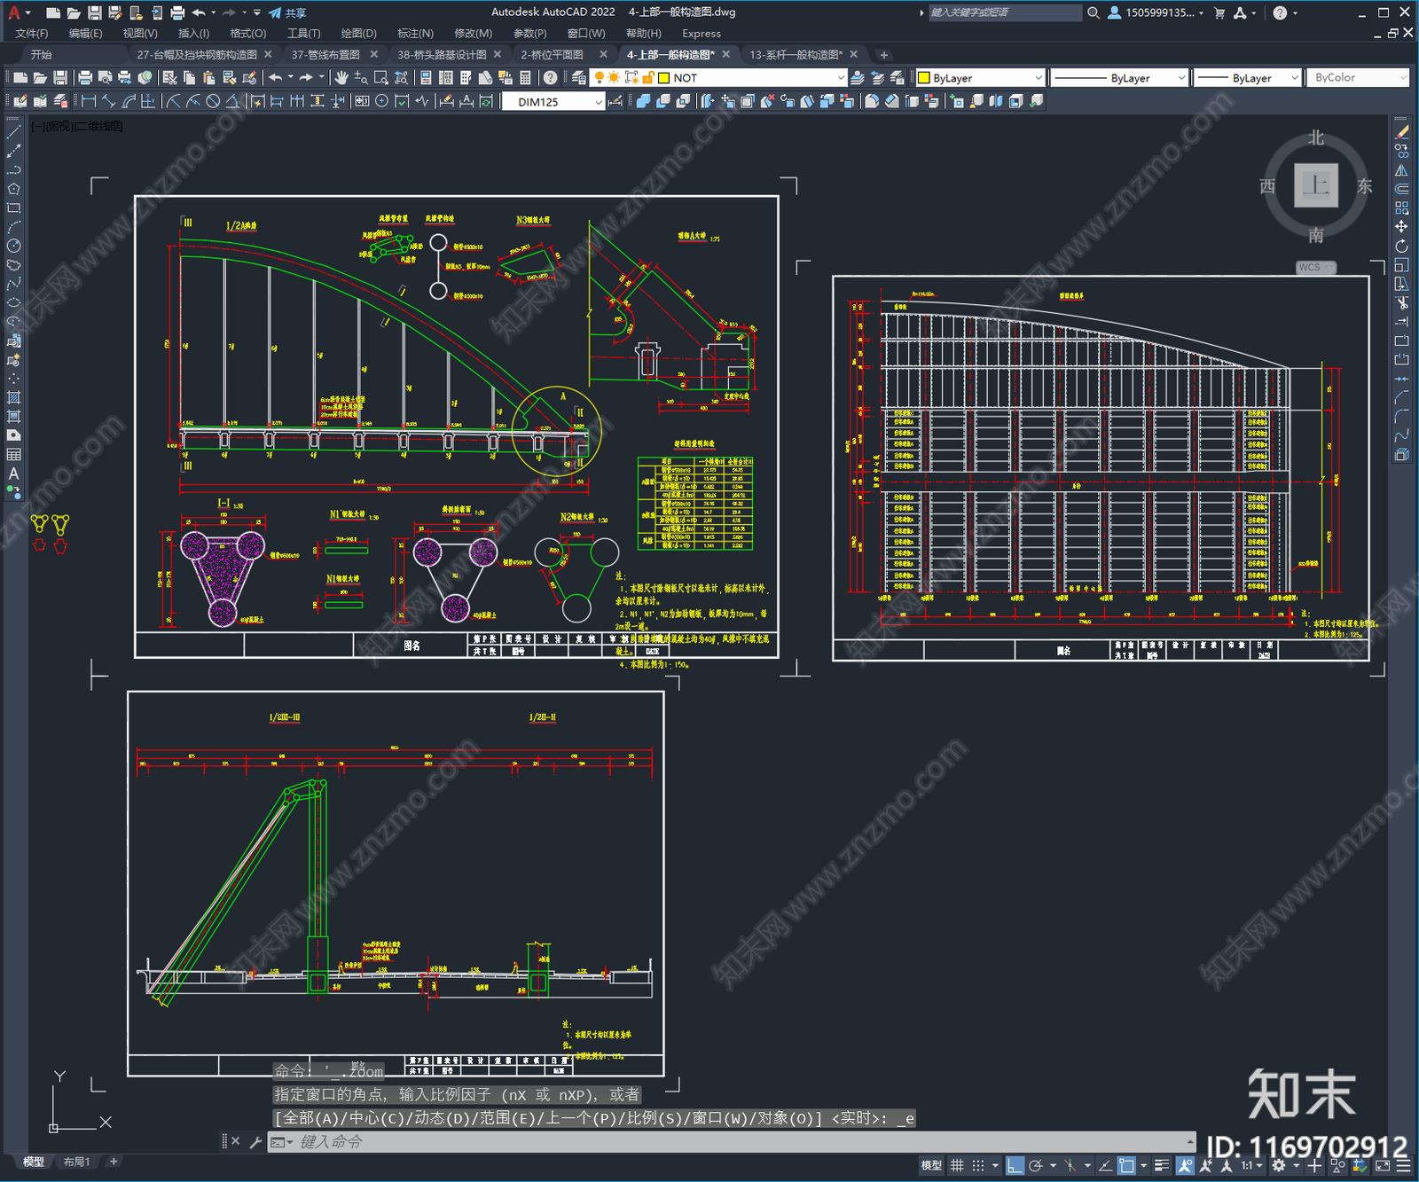
Task: Toggle polar tracking in status bar
Action: (x=1035, y=1165)
